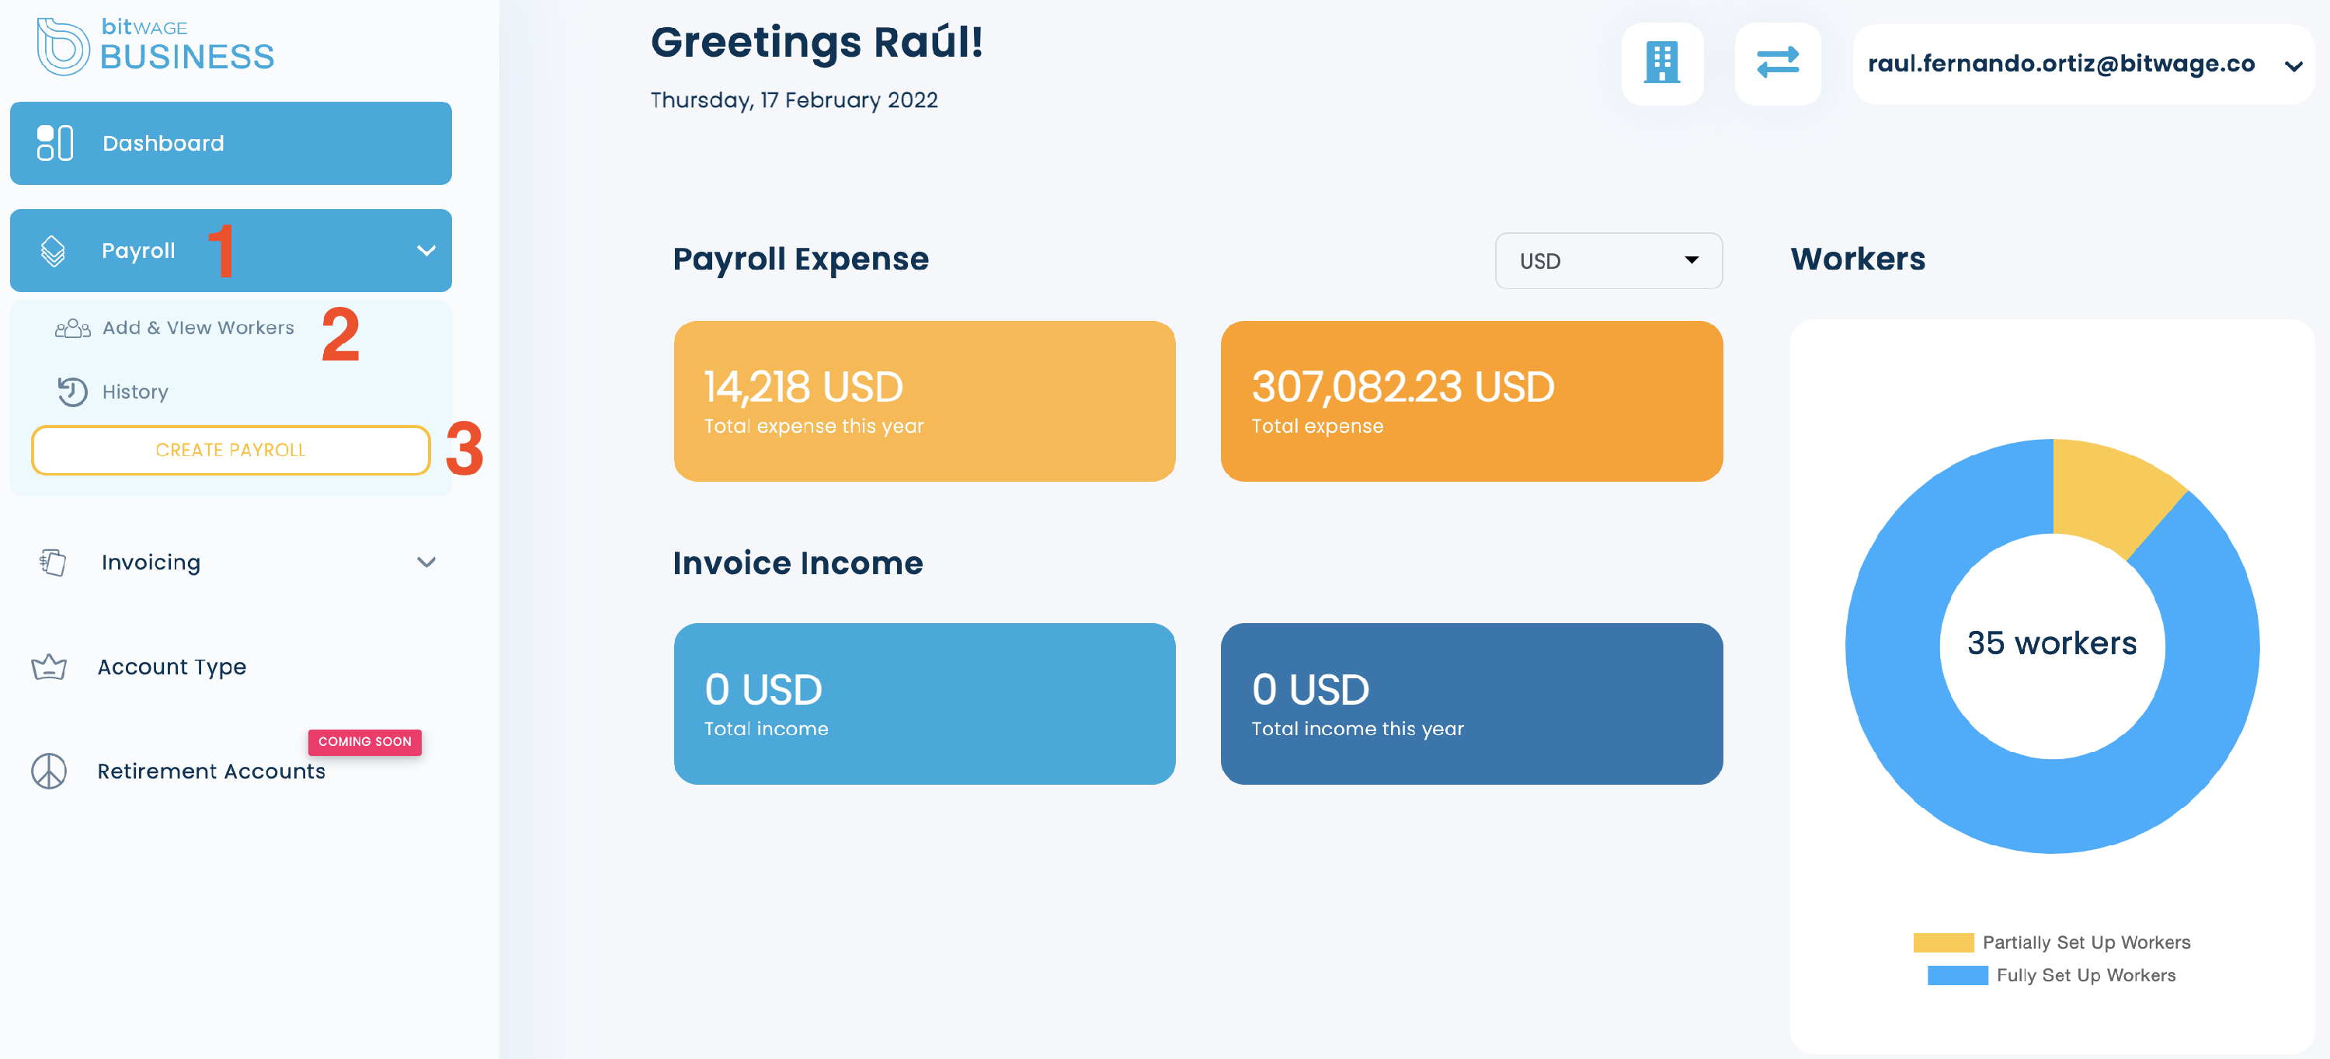Click the Payroll layers icon
The image size is (2330, 1059).
54,251
